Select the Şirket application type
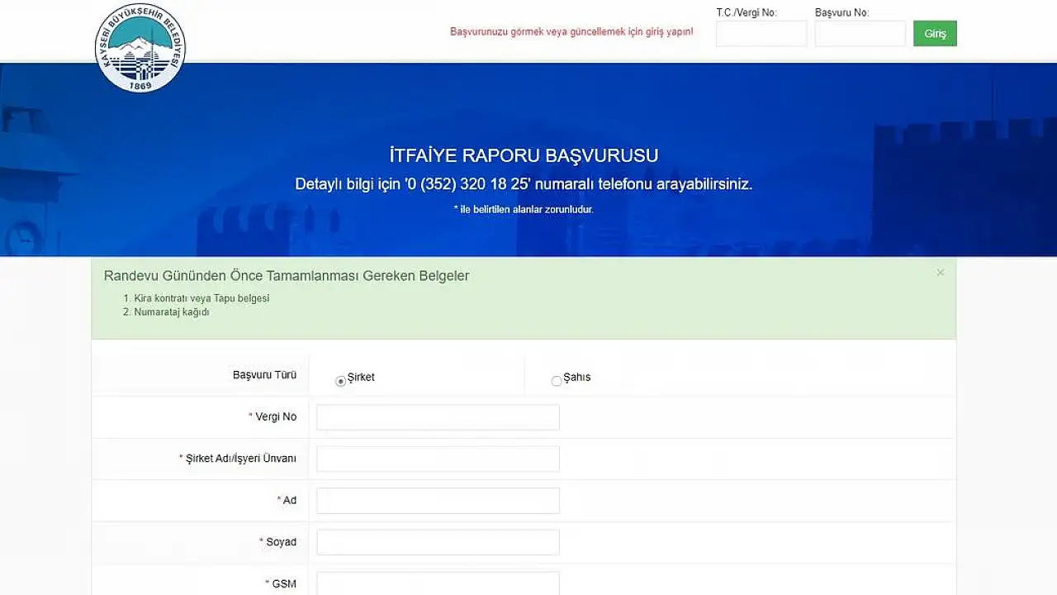Image resolution: width=1057 pixels, height=595 pixels. tap(340, 381)
